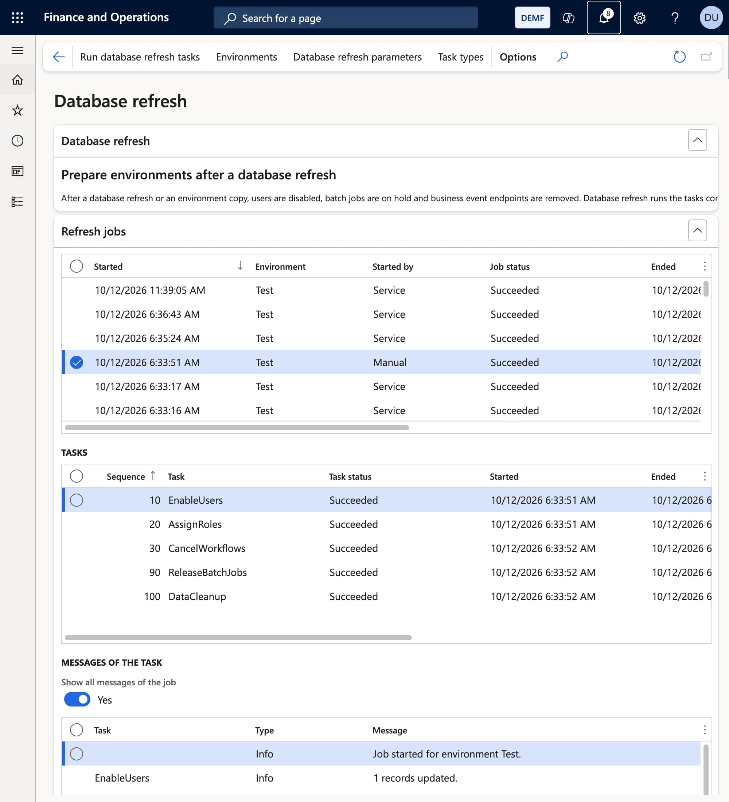Click the DEMF company button
729x802 pixels.
tap(532, 18)
